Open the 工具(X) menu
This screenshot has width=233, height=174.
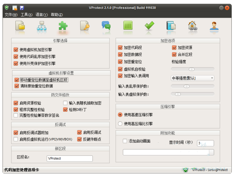pos(27,15)
